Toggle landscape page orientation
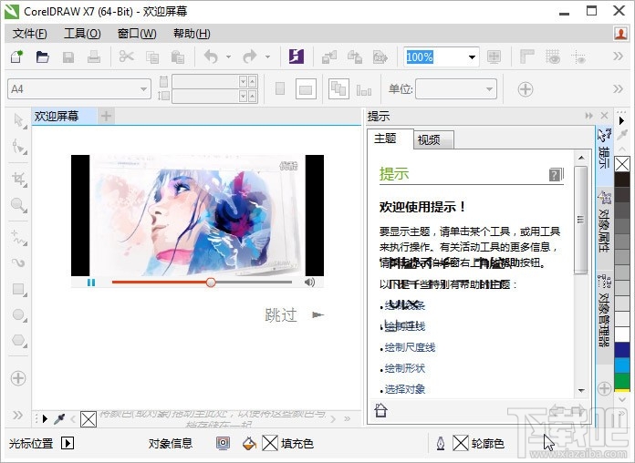The image size is (635, 463). [306, 89]
